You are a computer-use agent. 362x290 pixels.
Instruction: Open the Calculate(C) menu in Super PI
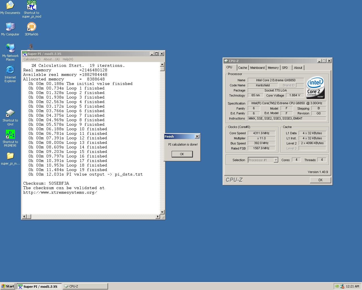click(32, 59)
